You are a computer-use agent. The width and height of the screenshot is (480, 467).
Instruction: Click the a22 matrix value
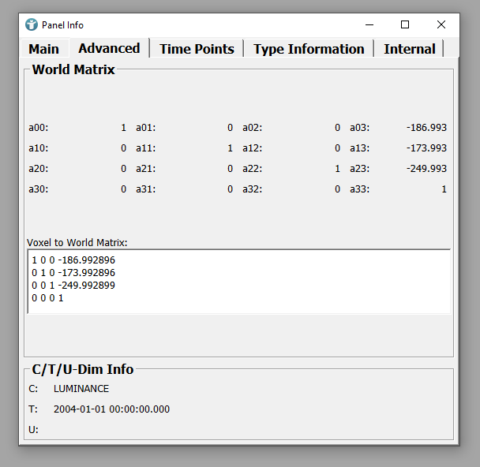click(x=337, y=169)
